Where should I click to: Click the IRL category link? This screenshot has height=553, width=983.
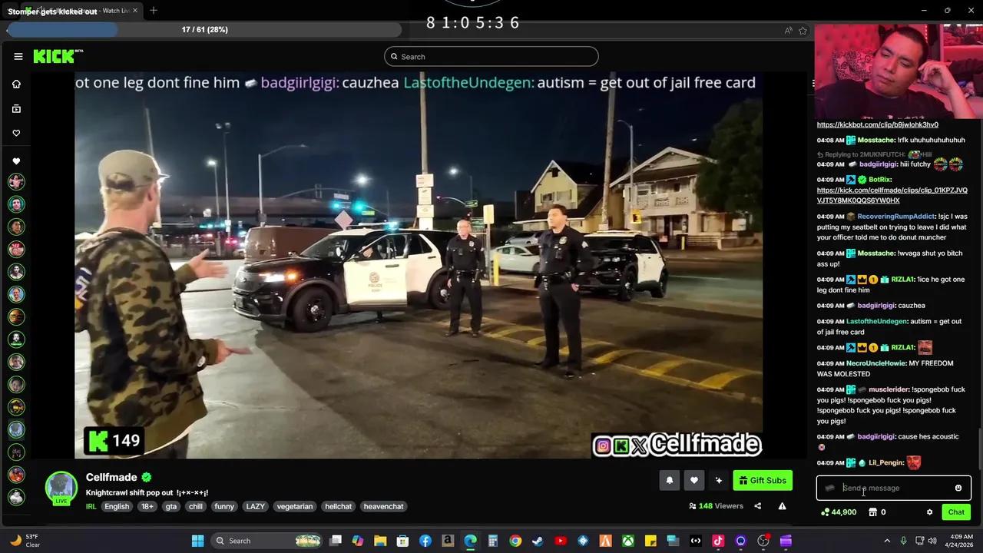pyautogui.click(x=91, y=506)
